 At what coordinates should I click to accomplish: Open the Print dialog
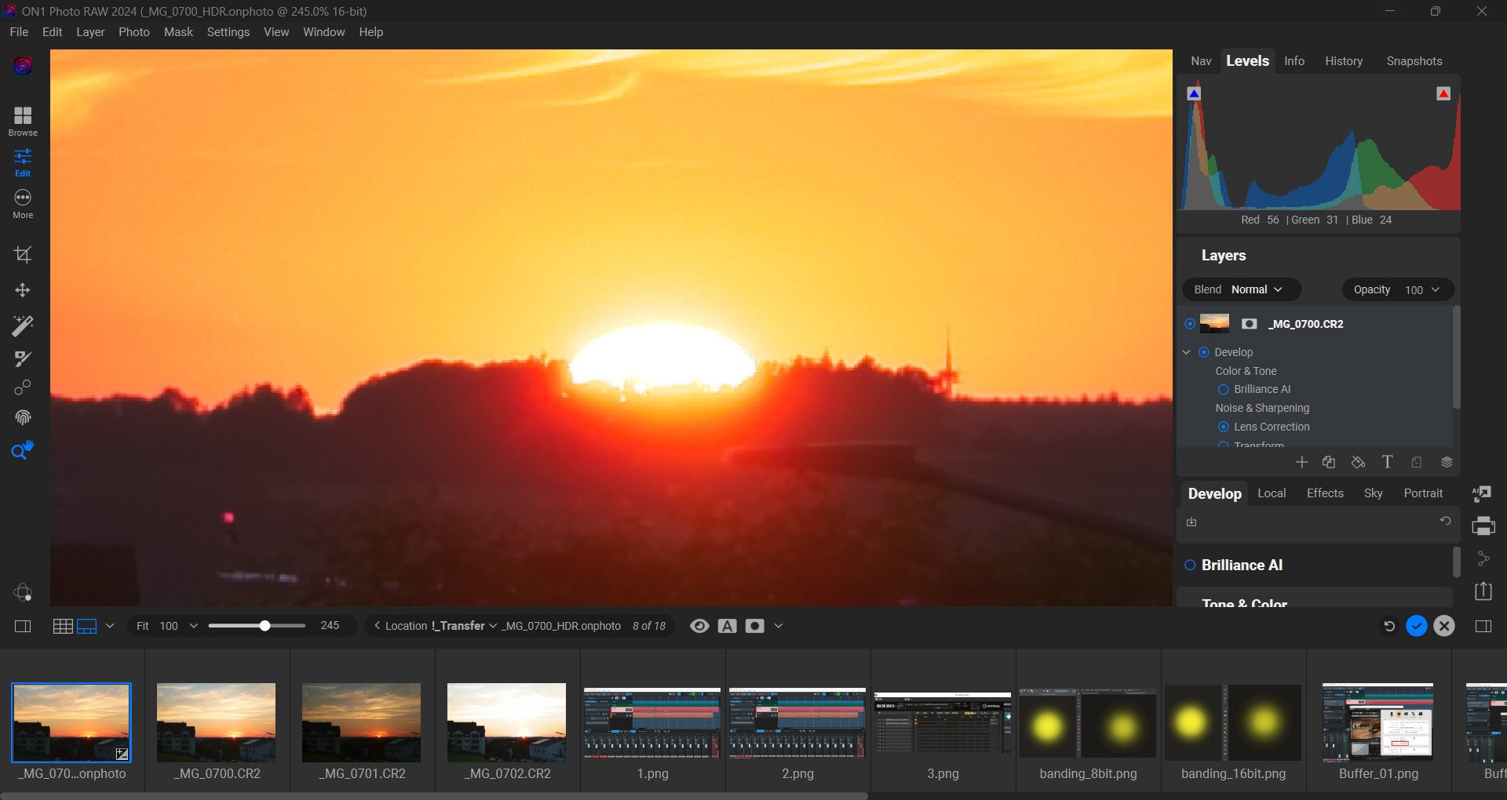click(1483, 526)
